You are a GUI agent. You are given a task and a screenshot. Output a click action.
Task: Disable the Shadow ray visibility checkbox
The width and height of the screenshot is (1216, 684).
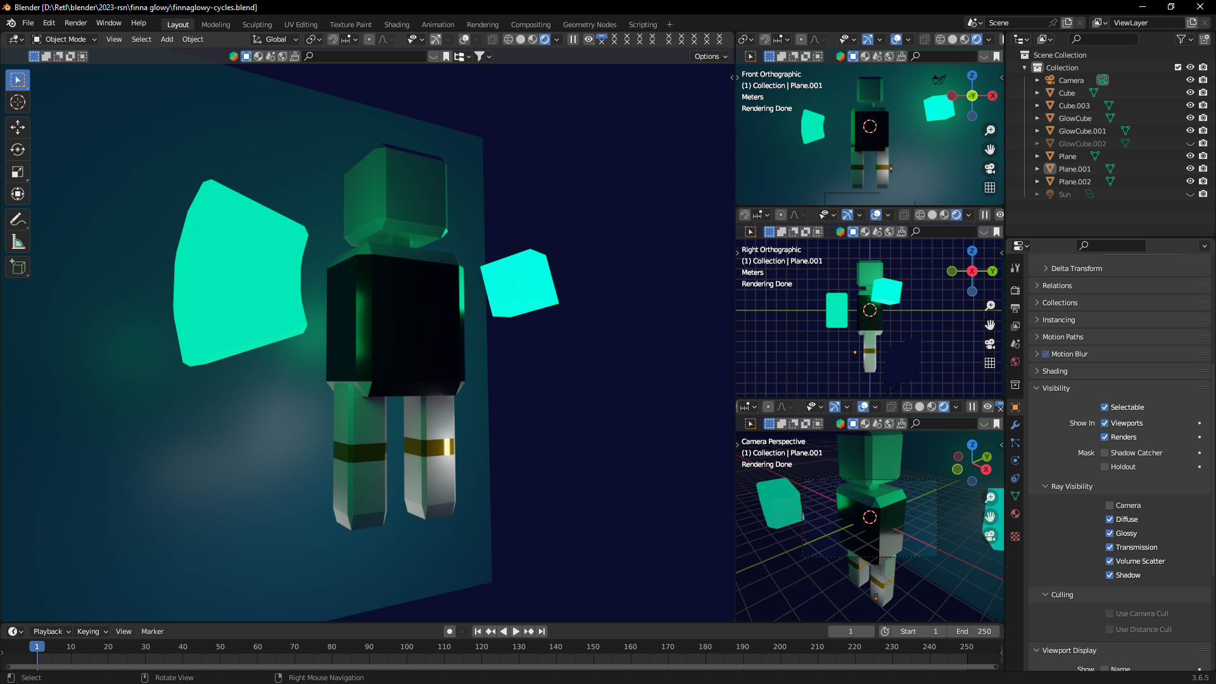[1110, 575]
